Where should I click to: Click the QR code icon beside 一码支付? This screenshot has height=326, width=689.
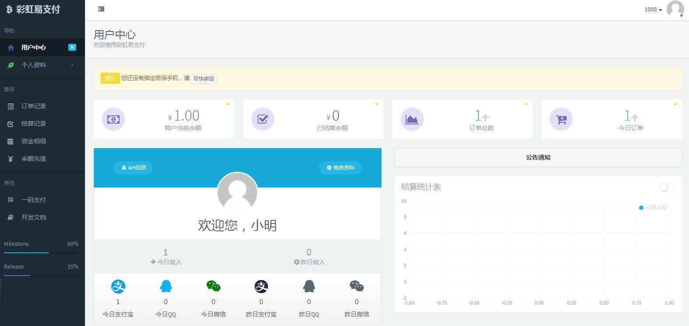click(x=11, y=200)
